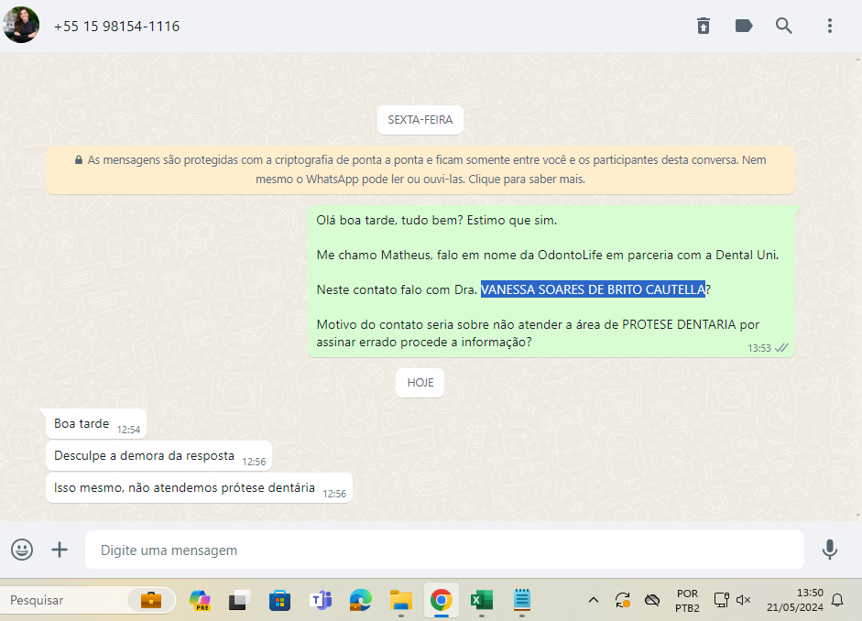This screenshot has width=862, height=621.
Task: Show hidden system tray icons
Action: (594, 600)
